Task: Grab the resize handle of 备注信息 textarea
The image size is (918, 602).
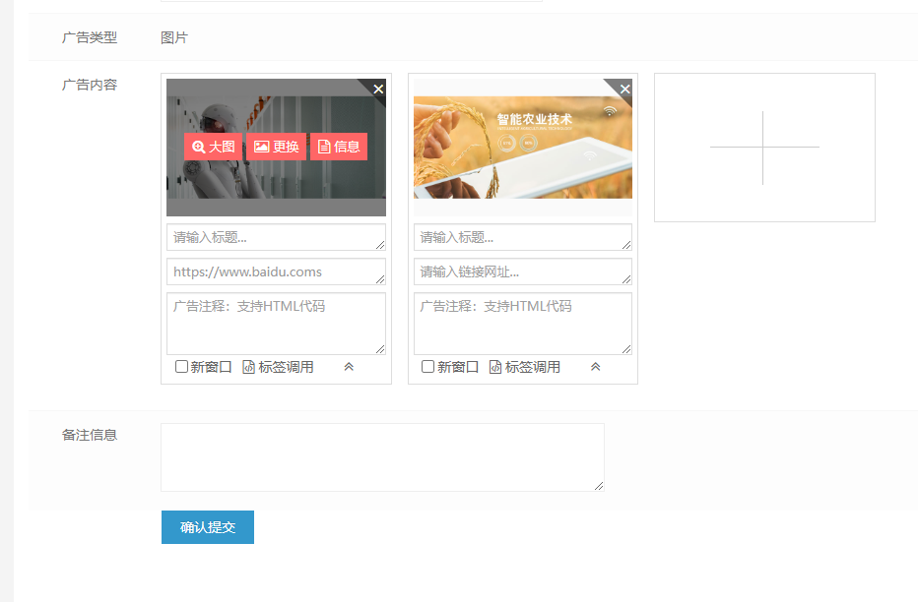Action: tap(598, 486)
